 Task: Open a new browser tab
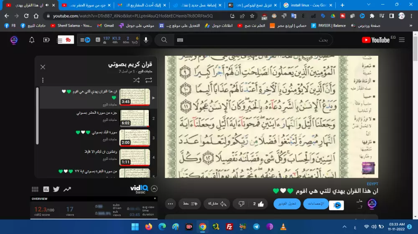coord(342,5)
